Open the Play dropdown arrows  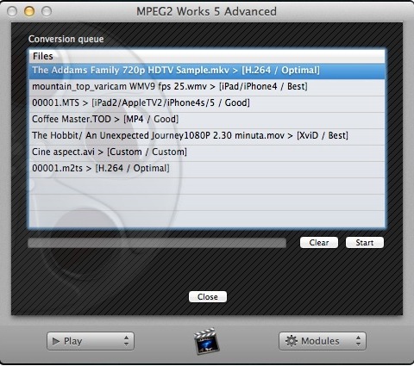click(x=126, y=341)
